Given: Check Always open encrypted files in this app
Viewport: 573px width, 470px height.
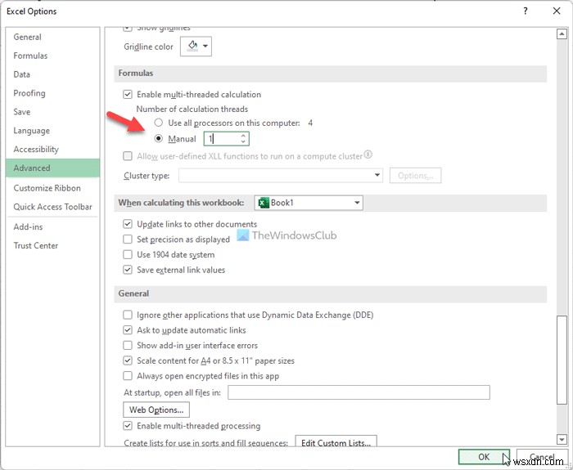Looking at the screenshot, I should [127, 376].
